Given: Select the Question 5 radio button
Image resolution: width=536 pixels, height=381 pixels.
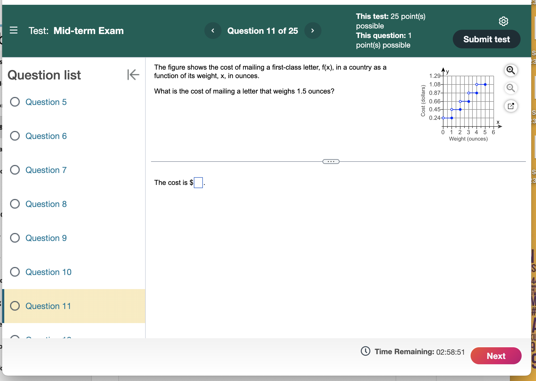Looking at the screenshot, I should 15,102.
